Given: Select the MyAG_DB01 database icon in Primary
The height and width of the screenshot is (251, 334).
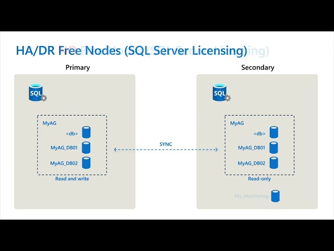Looking at the screenshot, I should click(86, 147).
